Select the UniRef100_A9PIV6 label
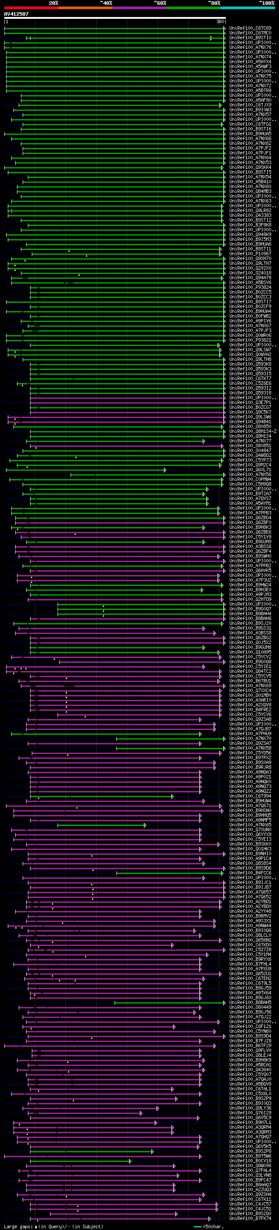Image resolution: width=279 pixels, height=1230 pixels. 250,321
